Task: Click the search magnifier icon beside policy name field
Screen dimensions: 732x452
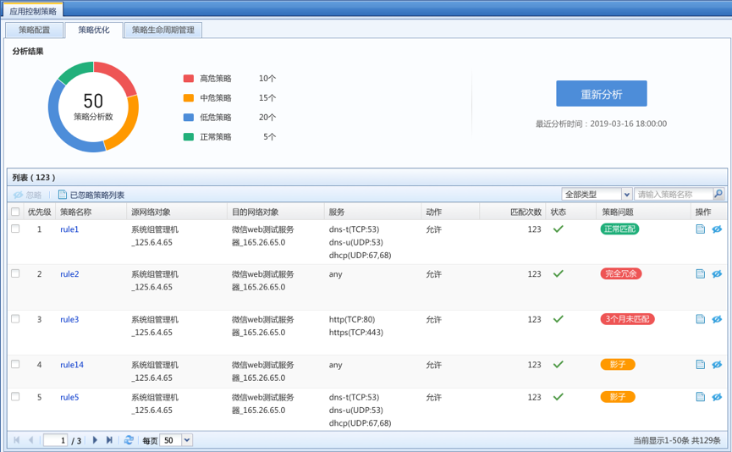Action: [x=718, y=194]
